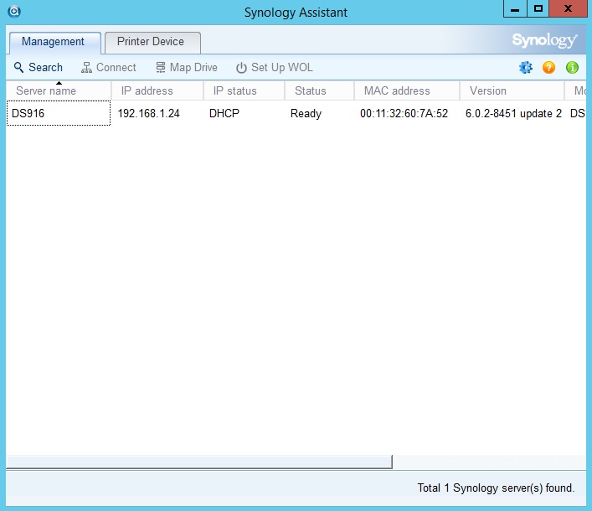592x511 pixels.
Task: Close the Synology Assistant window
Action: 568,8
